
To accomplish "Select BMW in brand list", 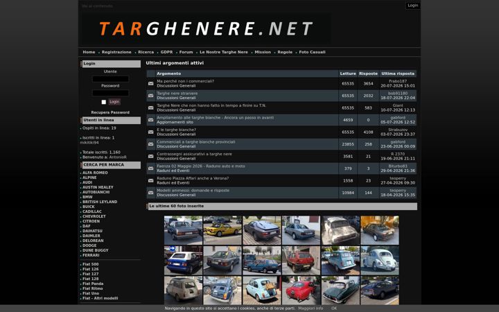I will (x=87, y=197).
